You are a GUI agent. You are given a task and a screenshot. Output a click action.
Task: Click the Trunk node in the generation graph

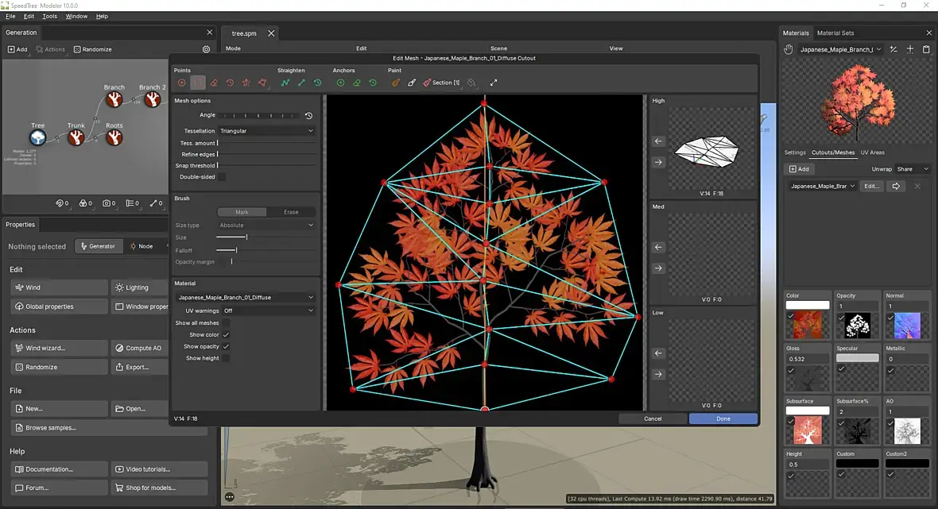pyautogui.click(x=76, y=137)
